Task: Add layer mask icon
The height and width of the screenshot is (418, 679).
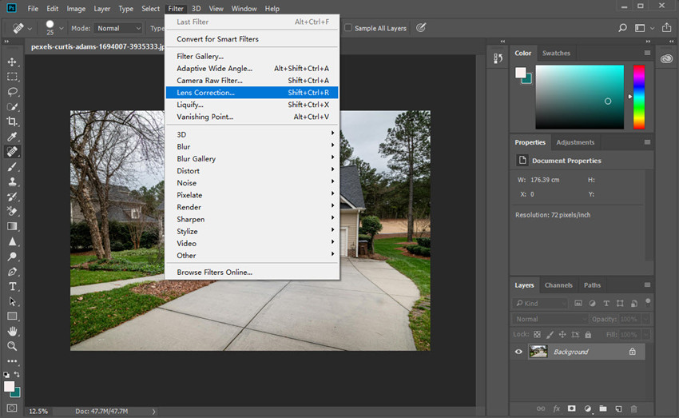Action: [572, 408]
